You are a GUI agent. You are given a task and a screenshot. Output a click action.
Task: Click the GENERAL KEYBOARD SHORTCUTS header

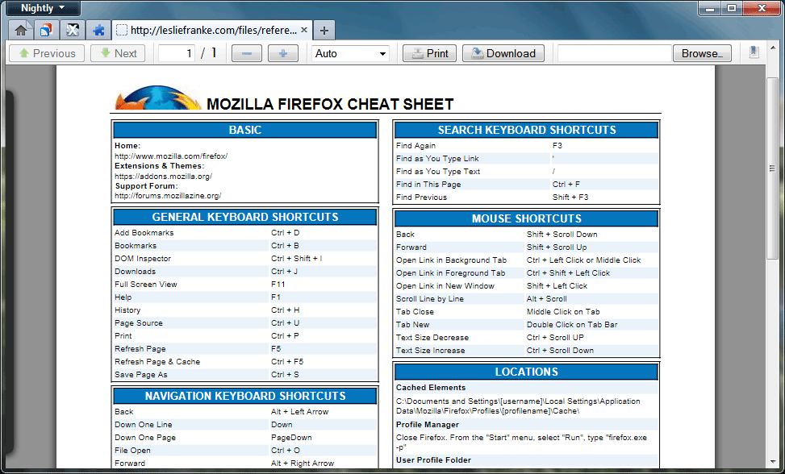[244, 217]
